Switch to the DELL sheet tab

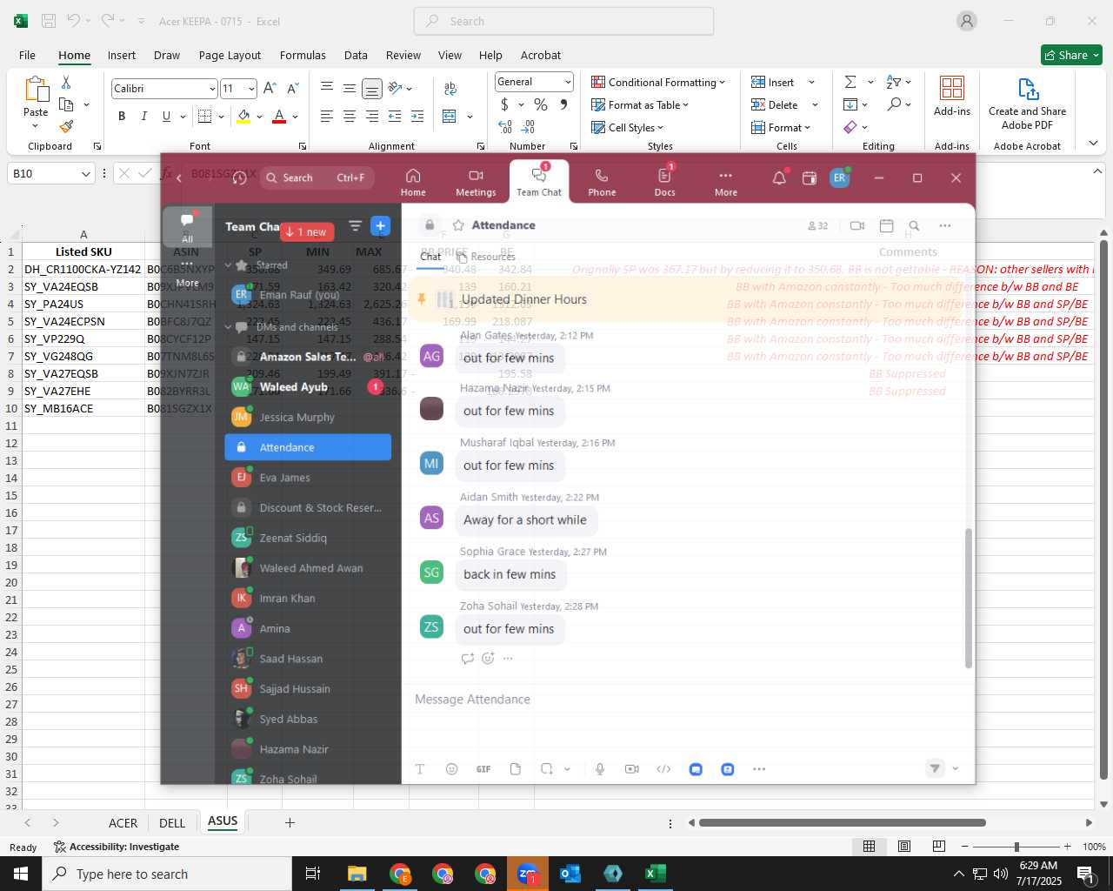[172, 823]
